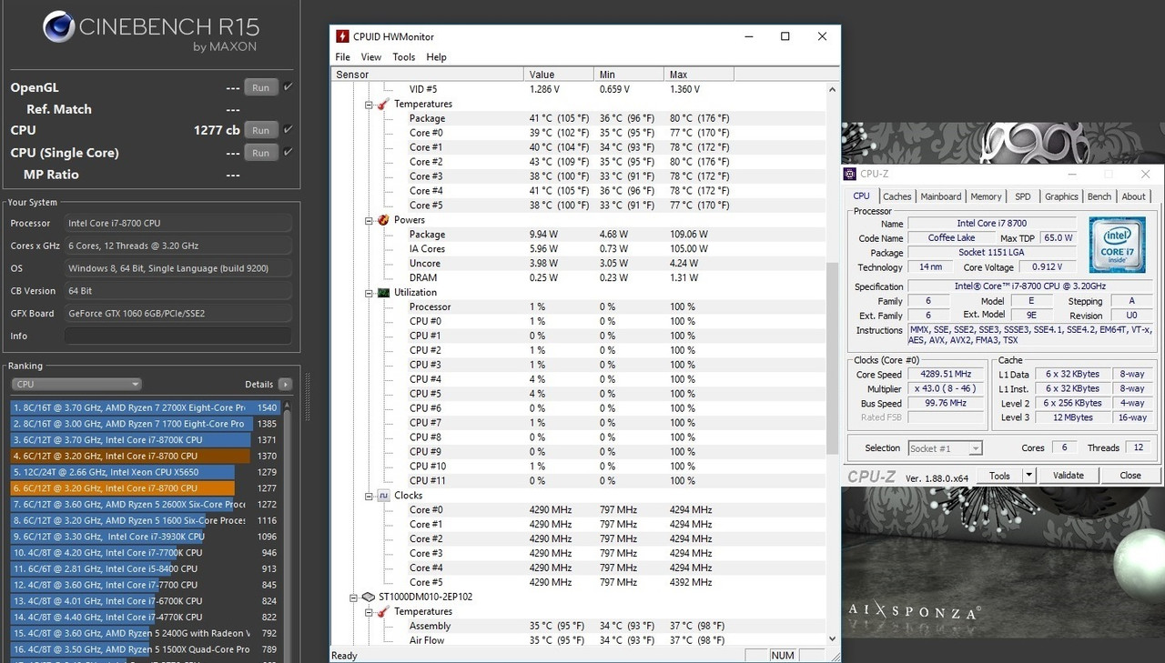Viewport: 1165px width, 663px height.
Task: Click the CPUID HWMonitor title bar icon
Action: tap(342, 37)
